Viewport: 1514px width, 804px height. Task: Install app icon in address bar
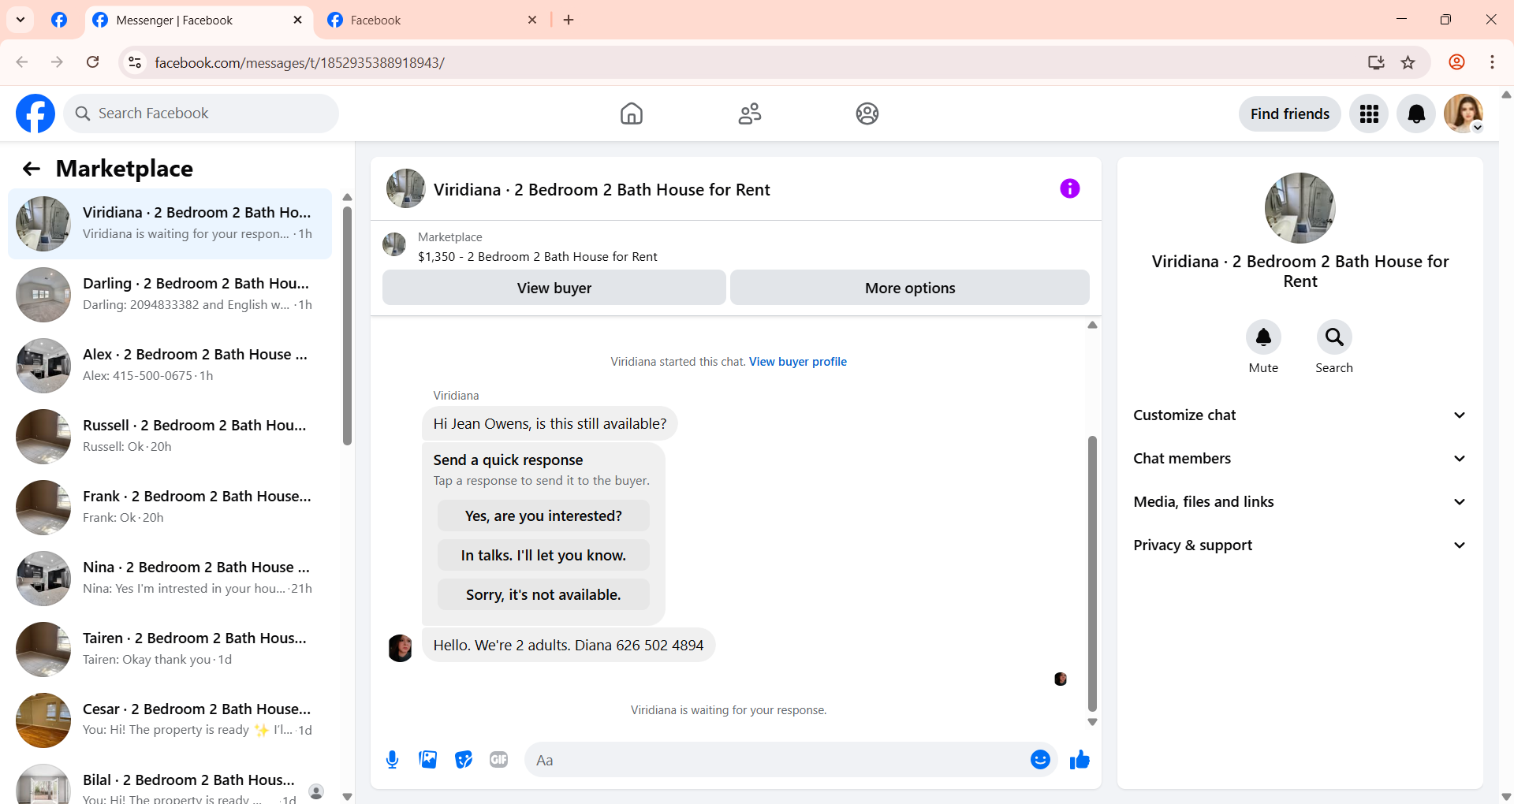(1376, 62)
